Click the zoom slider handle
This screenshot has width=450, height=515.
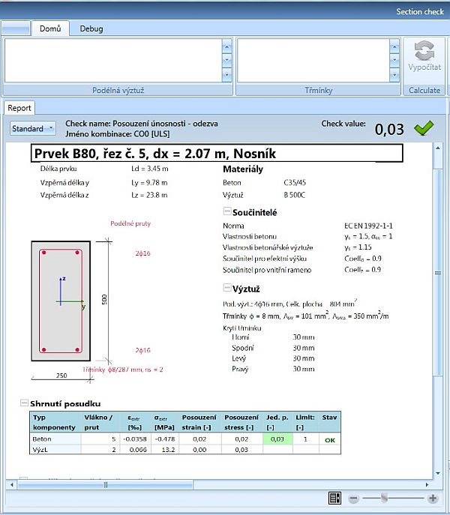[x=384, y=499]
